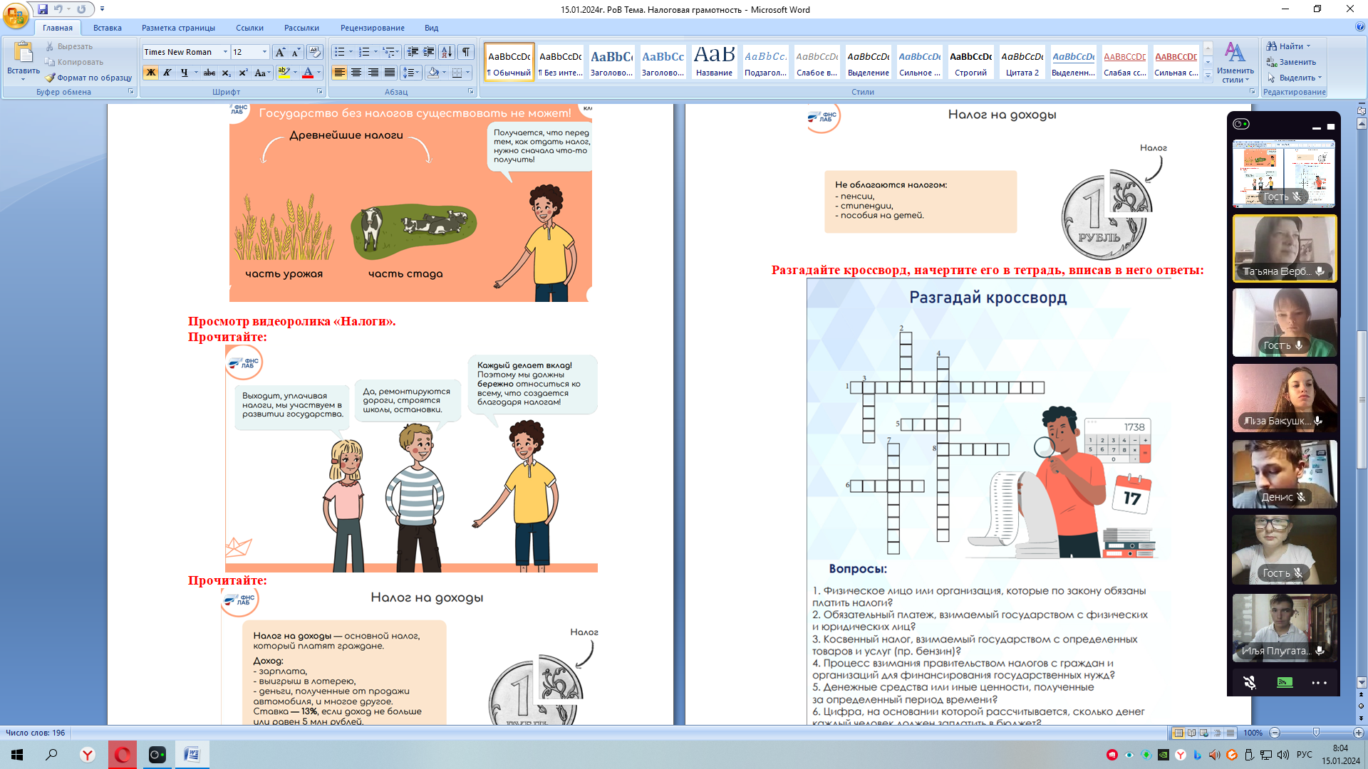Screen dimensions: 1368x769
Task: Expand the styles gallery
Action: pyautogui.click(x=1208, y=76)
